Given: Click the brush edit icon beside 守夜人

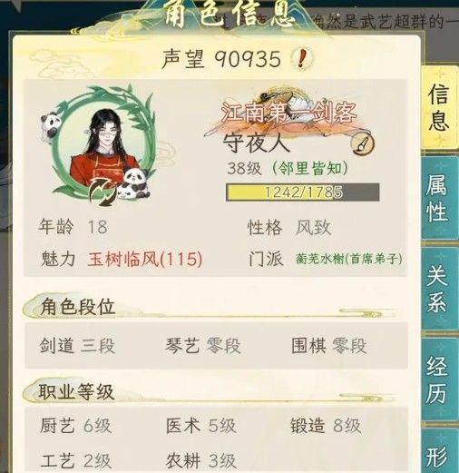Looking at the screenshot, I should click(362, 143).
